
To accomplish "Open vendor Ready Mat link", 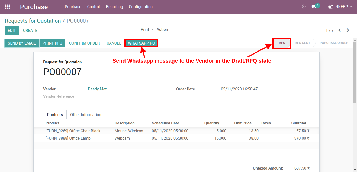I will click(x=97, y=89).
